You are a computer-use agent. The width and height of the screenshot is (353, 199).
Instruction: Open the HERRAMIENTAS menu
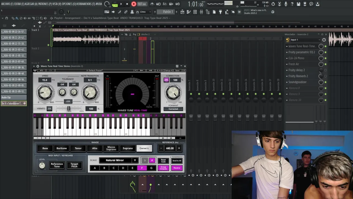point(86,4)
